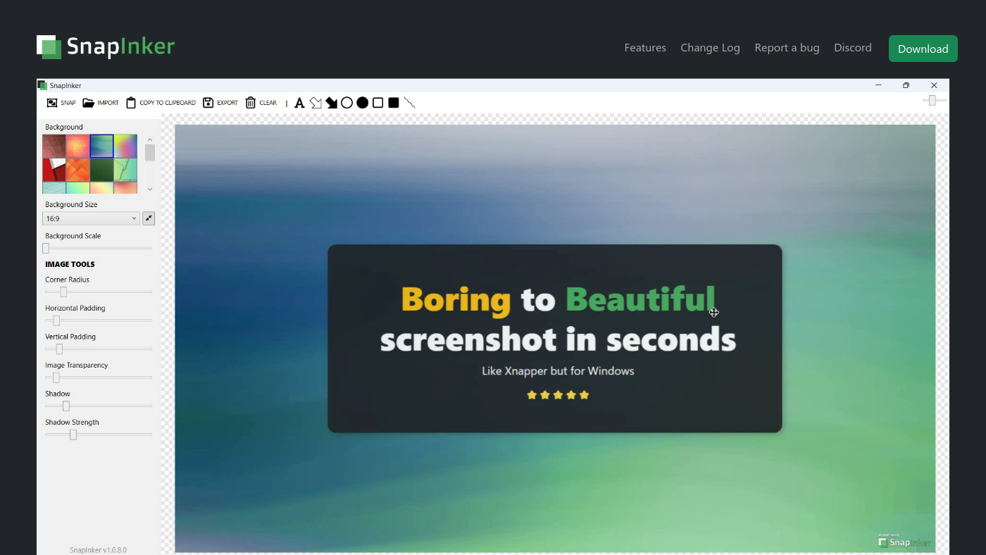986x555 pixels.
Task: Choose the dark green background thumbnail
Action: [x=102, y=170]
